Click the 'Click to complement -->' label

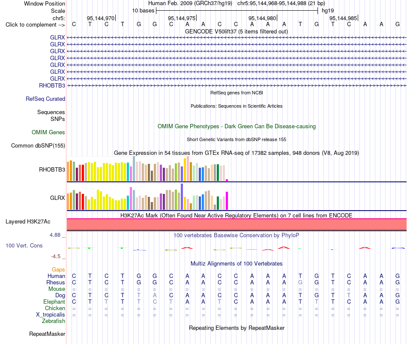[35, 25]
